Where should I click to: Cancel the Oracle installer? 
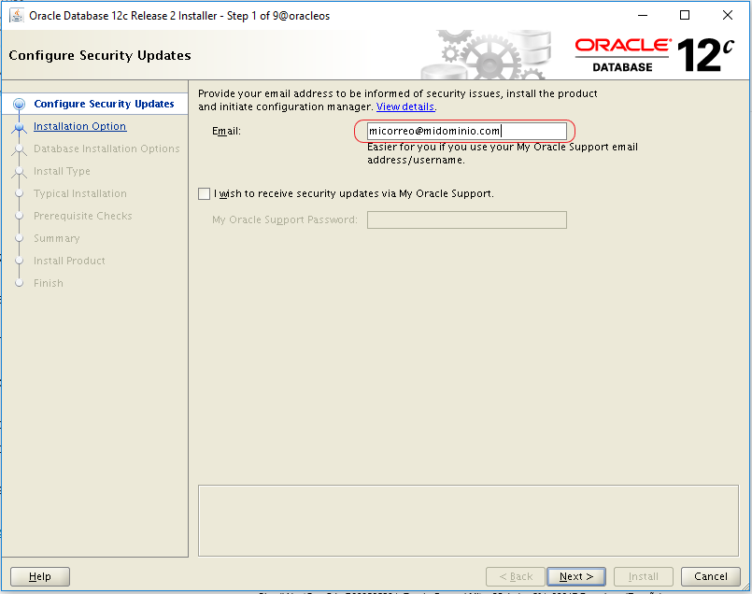pos(710,576)
